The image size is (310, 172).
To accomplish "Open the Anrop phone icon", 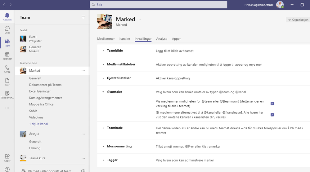I will [x=7, y=69].
